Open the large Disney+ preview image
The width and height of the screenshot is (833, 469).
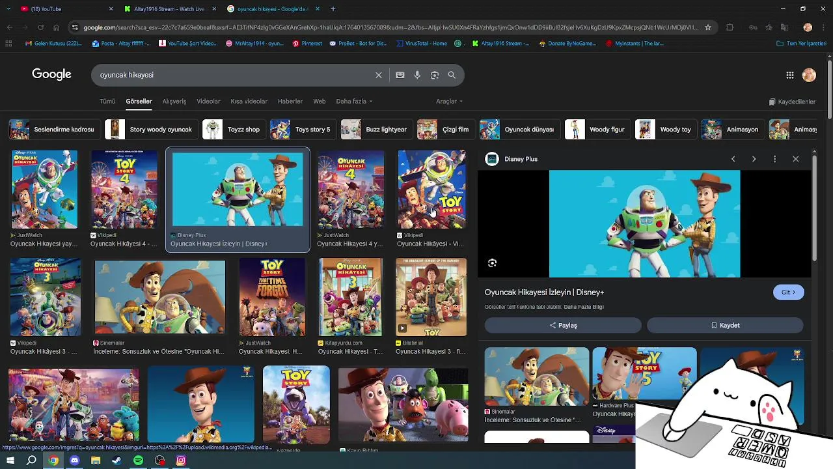click(x=644, y=223)
